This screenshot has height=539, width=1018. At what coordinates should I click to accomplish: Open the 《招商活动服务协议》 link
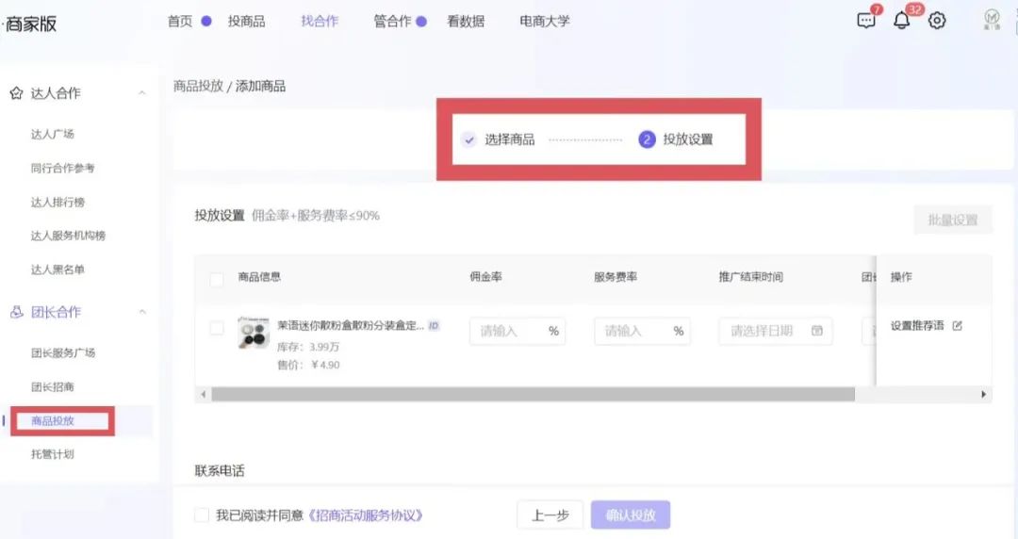[366, 515]
